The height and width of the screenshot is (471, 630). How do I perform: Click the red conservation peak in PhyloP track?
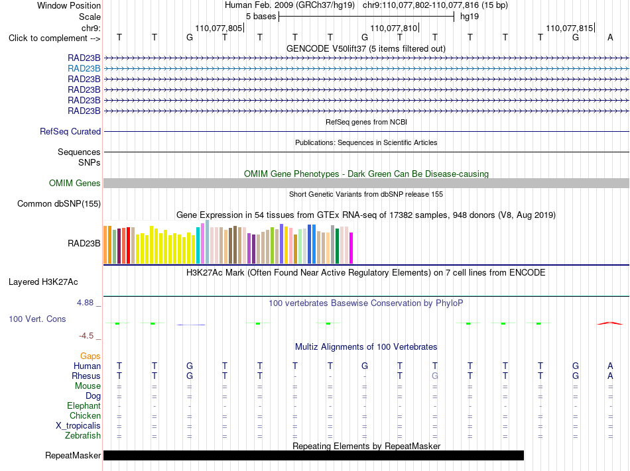[610, 323]
